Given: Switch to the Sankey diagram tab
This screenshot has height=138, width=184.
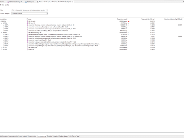Looking at the screenshot, I should point(63,136).
